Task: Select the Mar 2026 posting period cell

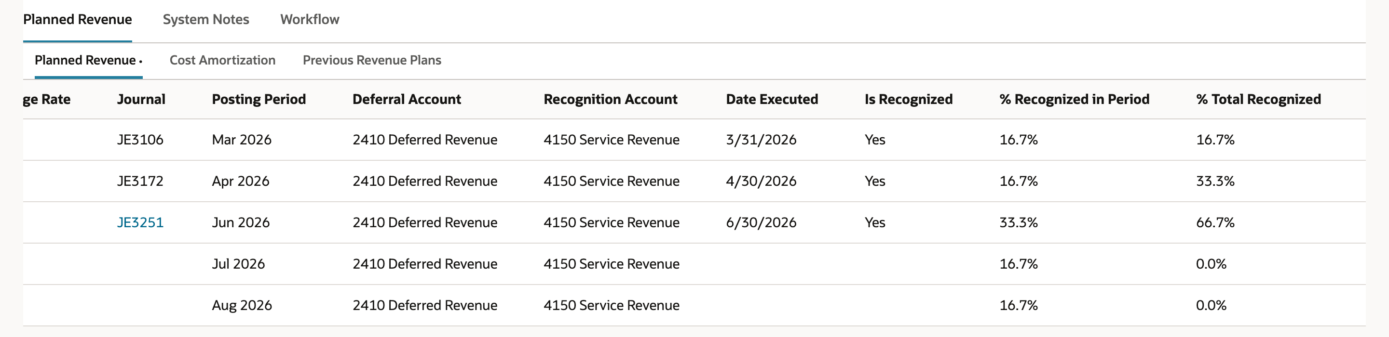Action: point(242,140)
